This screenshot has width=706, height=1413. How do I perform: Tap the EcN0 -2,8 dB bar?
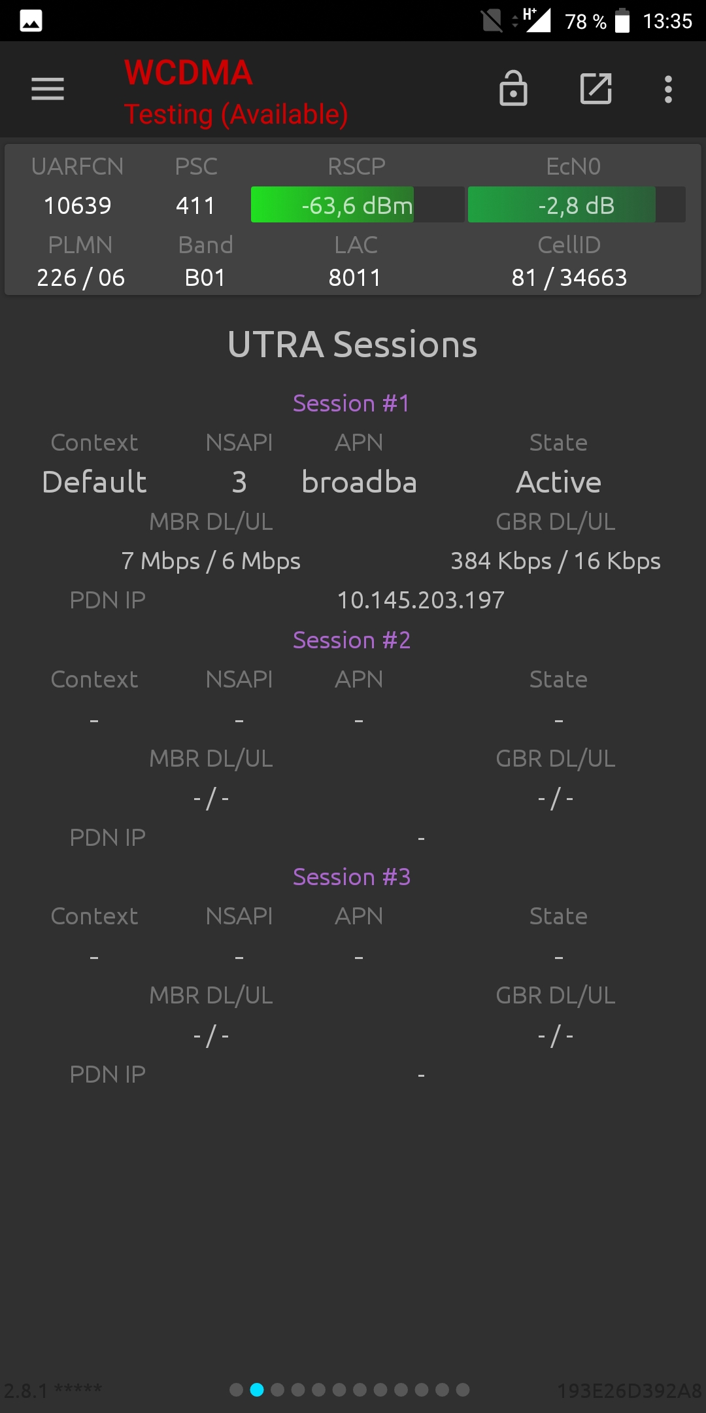tap(577, 205)
